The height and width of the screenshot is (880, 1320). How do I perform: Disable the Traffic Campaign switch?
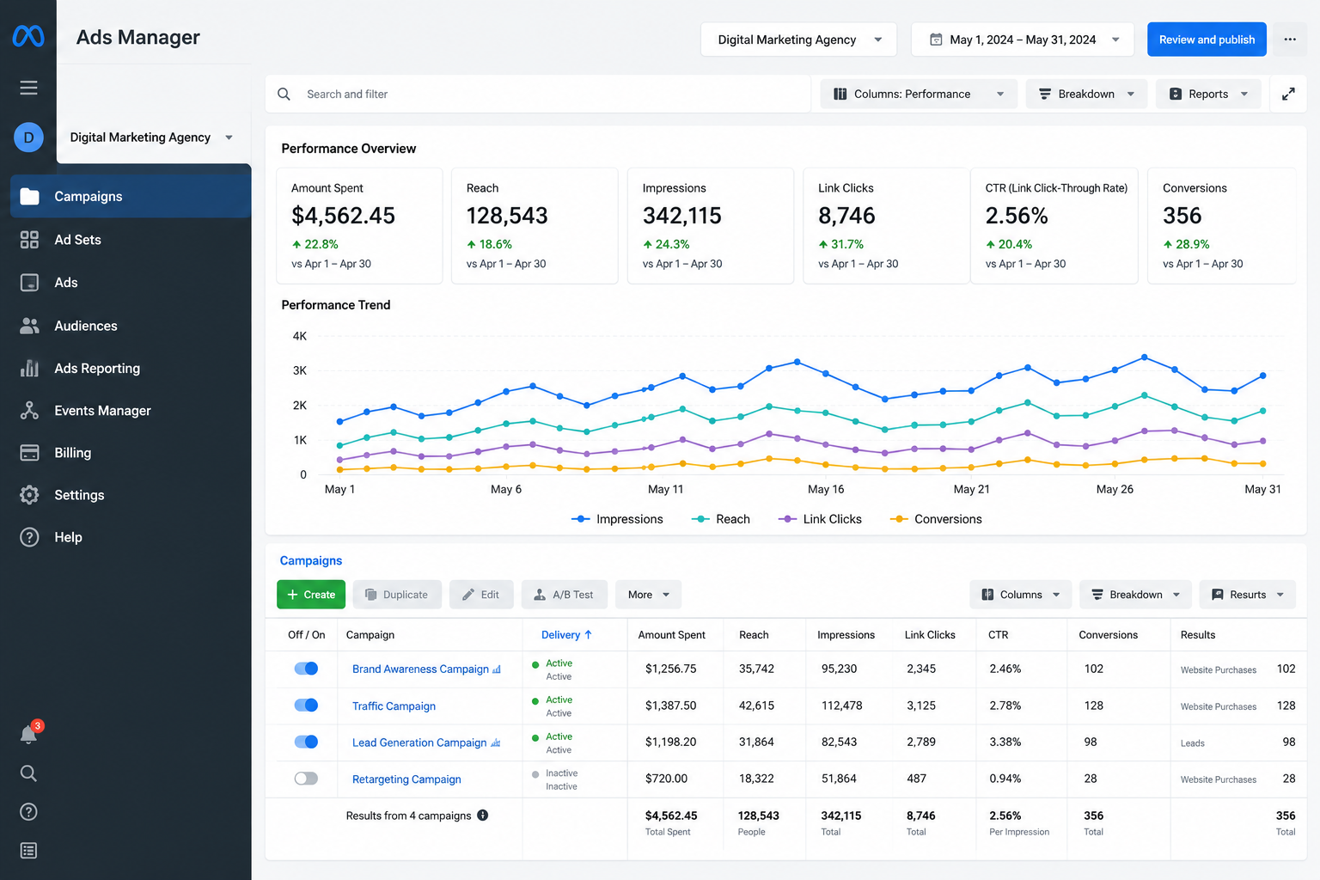(x=306, y=706)
